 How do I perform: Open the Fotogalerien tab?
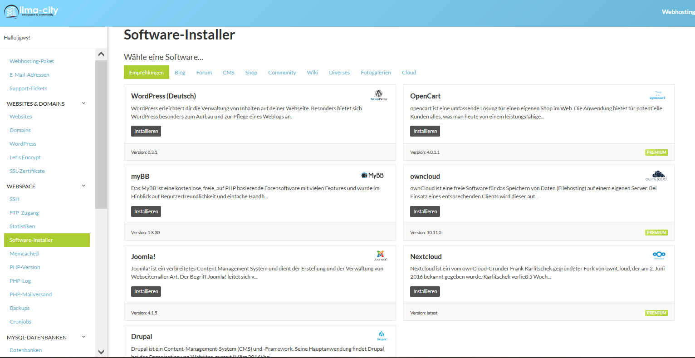[376, 73]
